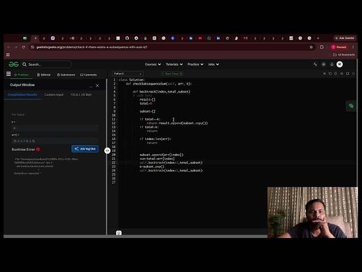The image size is (362, 272).
Task: Click the red Runtime Error alert icon
Action: coord(38,150)
